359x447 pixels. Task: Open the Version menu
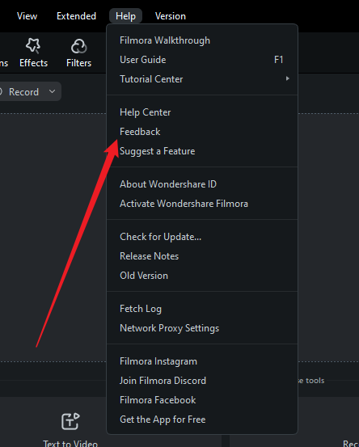pos(171,16)
